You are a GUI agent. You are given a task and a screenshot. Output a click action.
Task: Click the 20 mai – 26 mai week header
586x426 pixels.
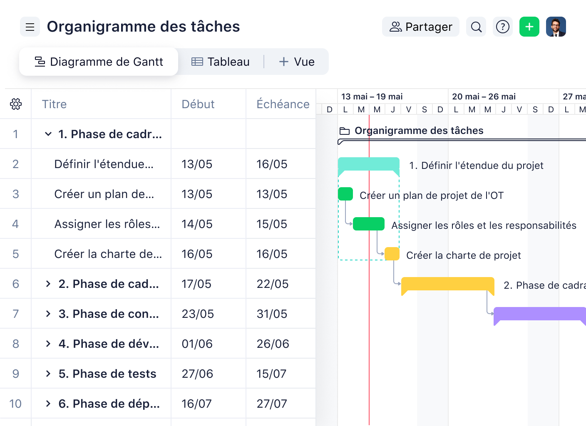[x=484, y=97]
